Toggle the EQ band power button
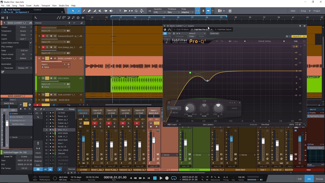Screen dimensions: 325x183 tap(169, 103)
